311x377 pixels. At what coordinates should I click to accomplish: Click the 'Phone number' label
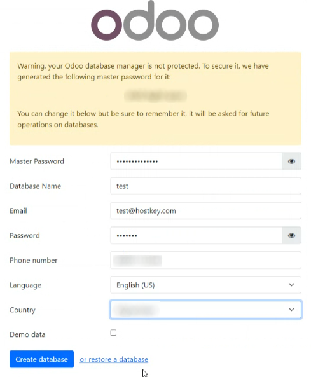(x=34, y=260)
